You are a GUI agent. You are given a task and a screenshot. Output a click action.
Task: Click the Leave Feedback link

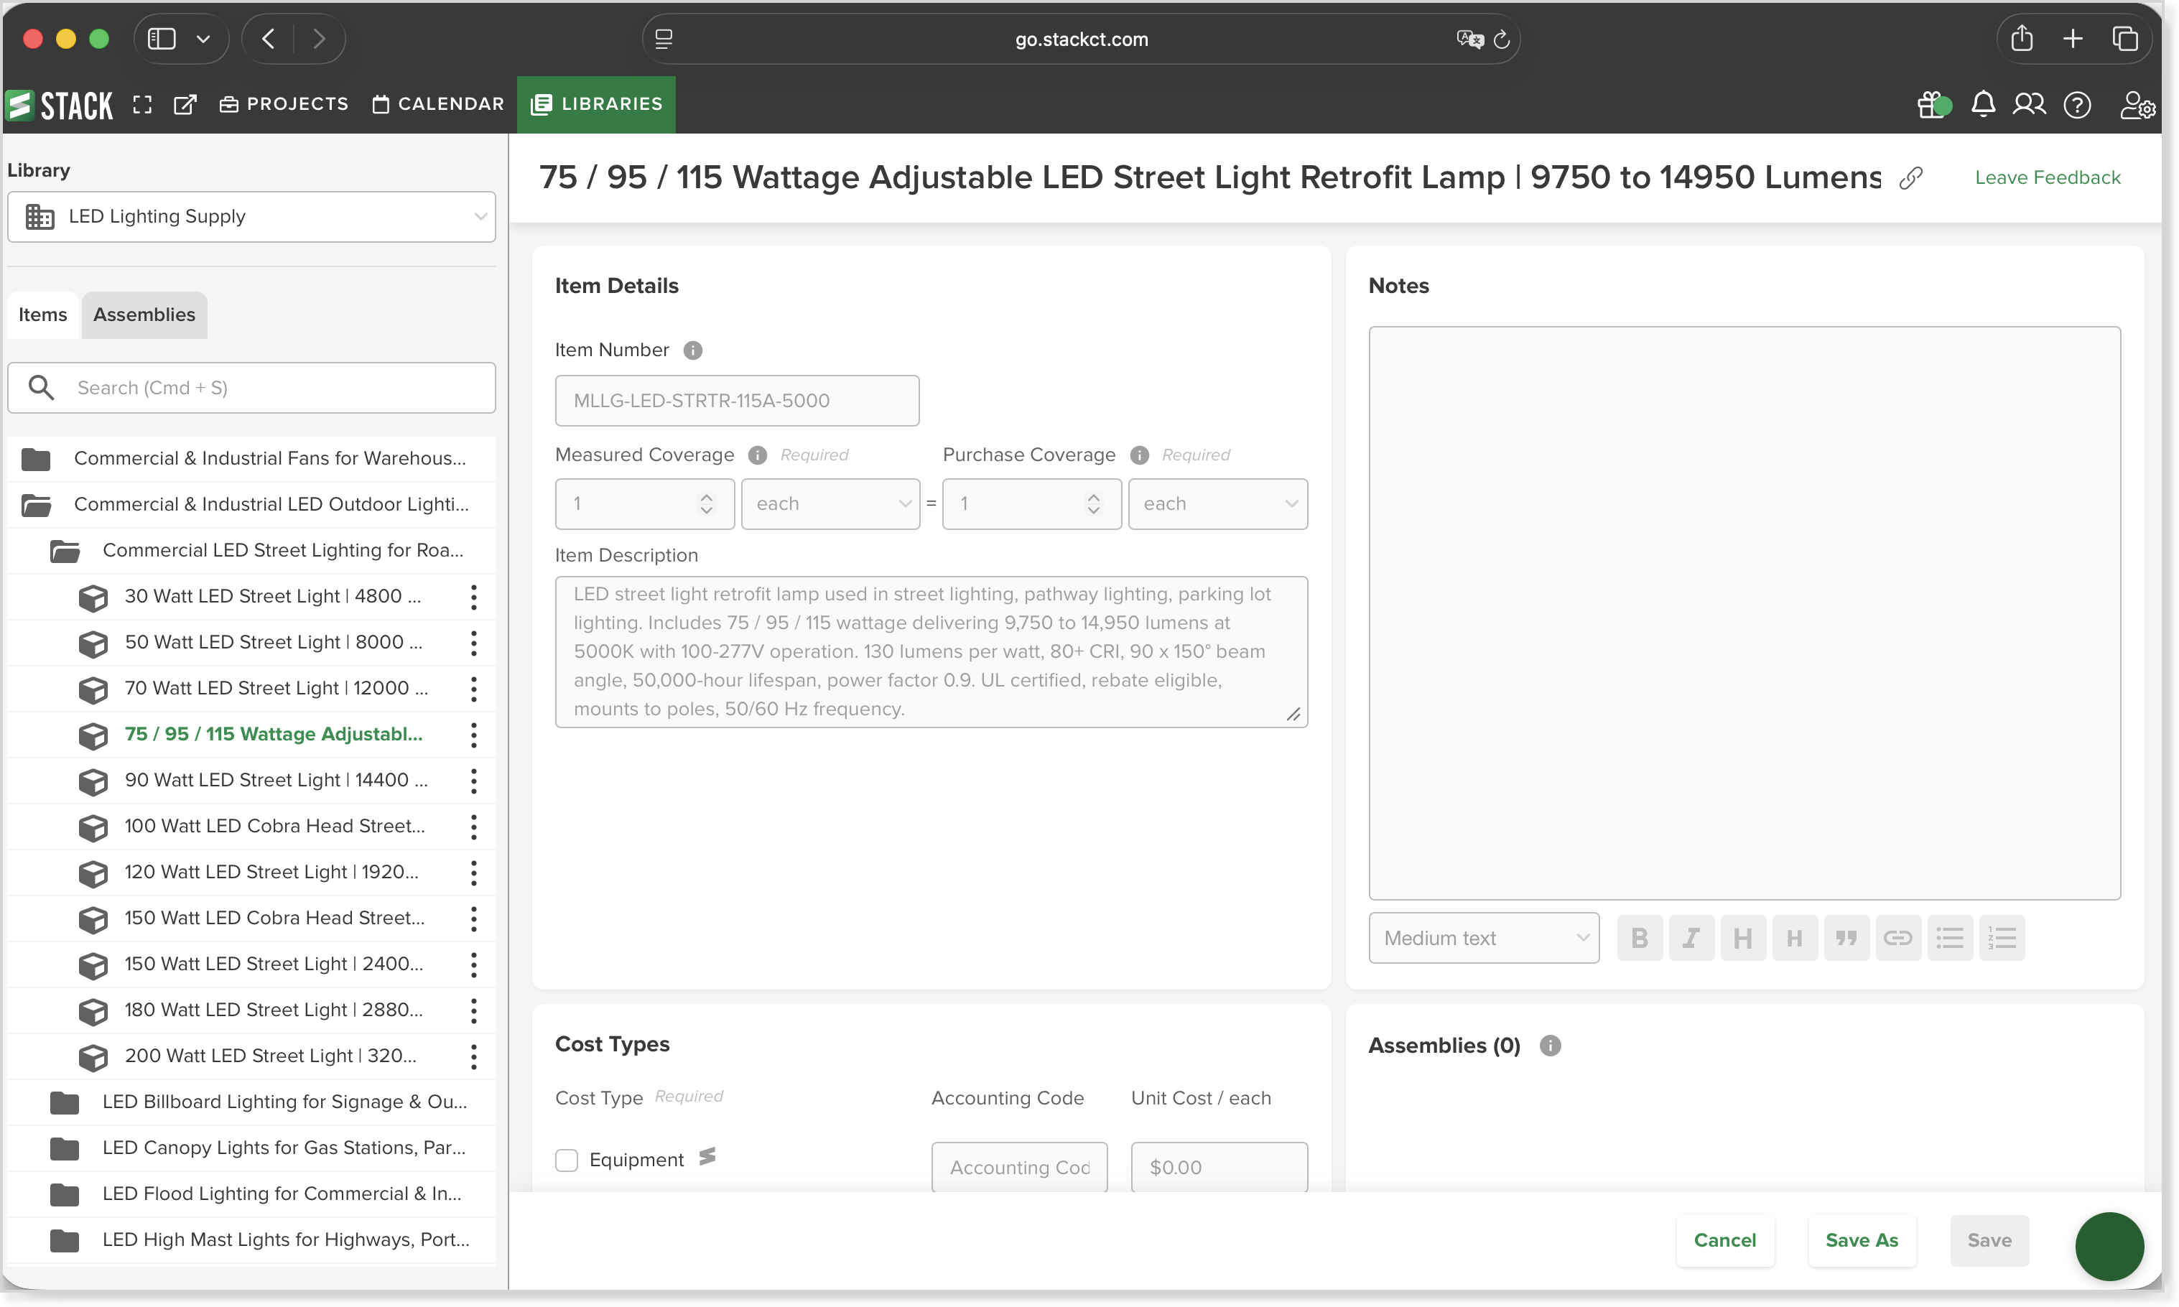[x=2048, y=178]
